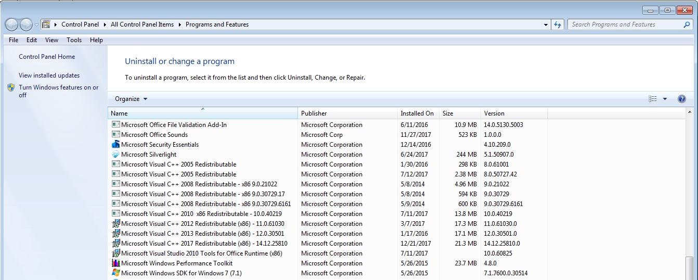The image size is (698, 280).
Task: Click the Microsoft Security Essentials icon
Action: click(x=116, y=145)
